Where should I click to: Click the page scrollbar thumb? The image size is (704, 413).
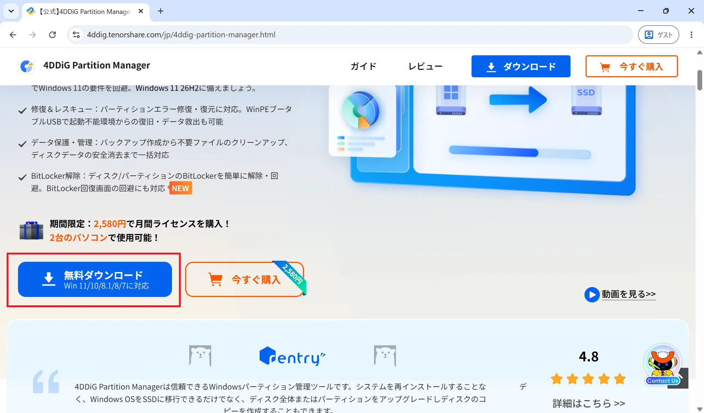pos(700,80)
